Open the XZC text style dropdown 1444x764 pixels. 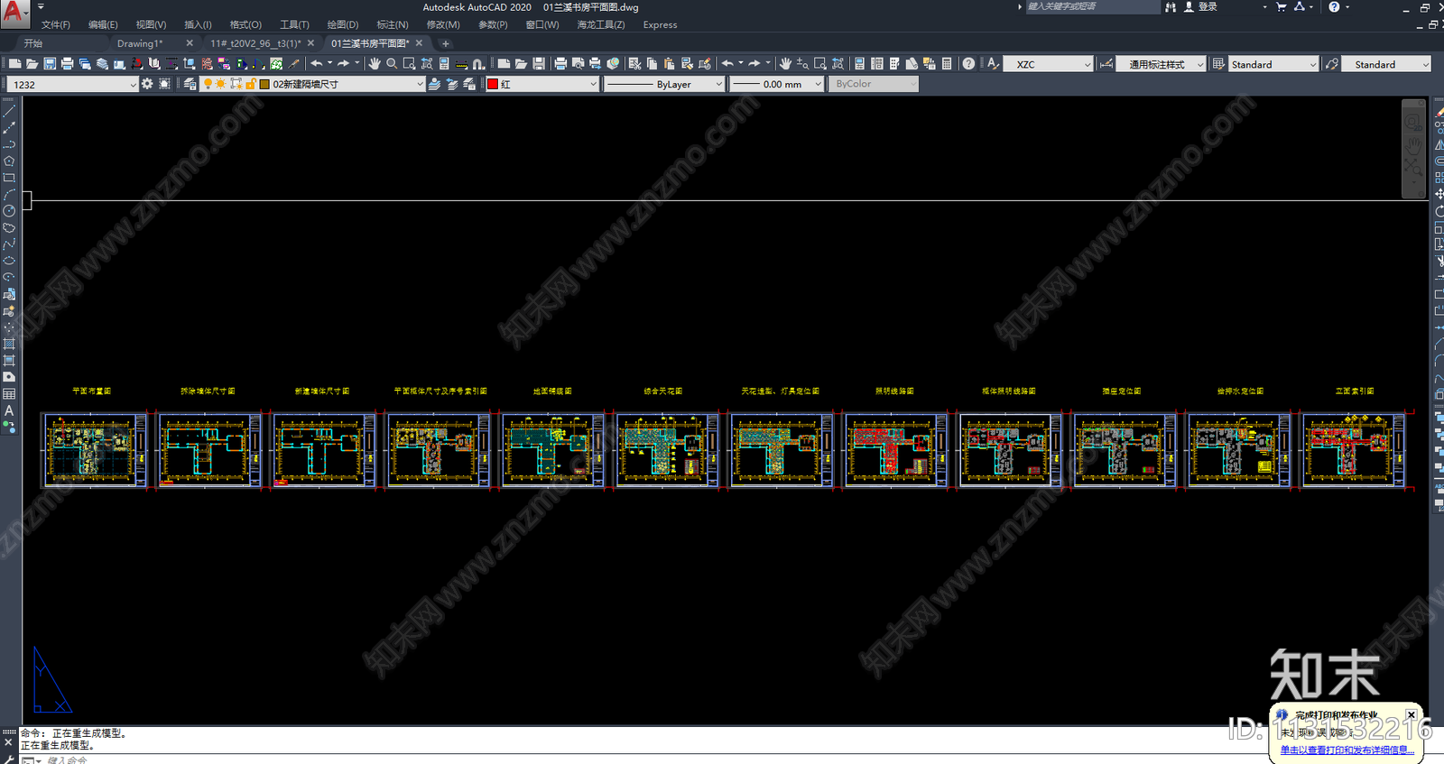(x=1049, y=65)
